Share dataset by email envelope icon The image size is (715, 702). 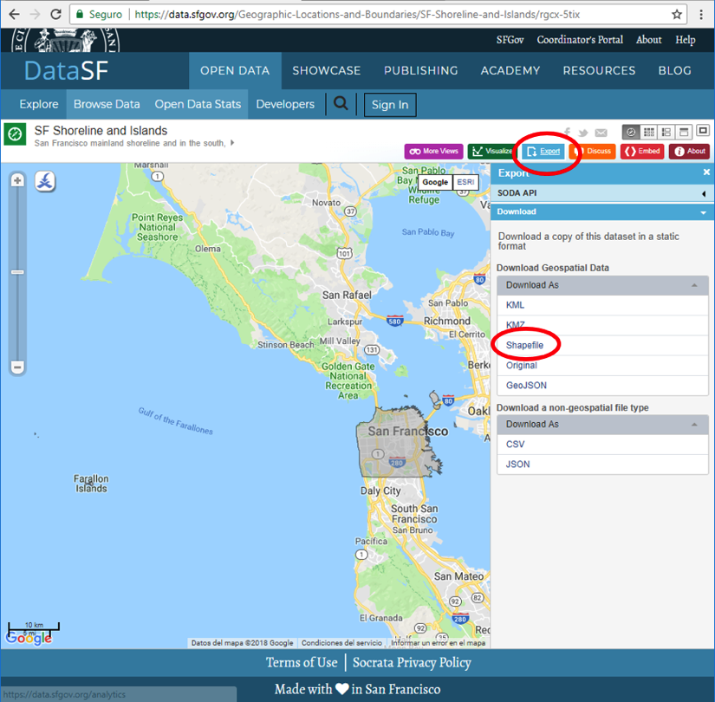pos(601,133)
